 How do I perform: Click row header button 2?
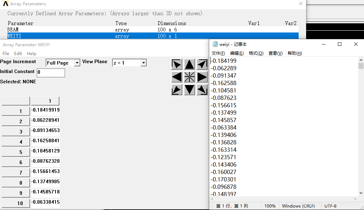click(16, 121)
